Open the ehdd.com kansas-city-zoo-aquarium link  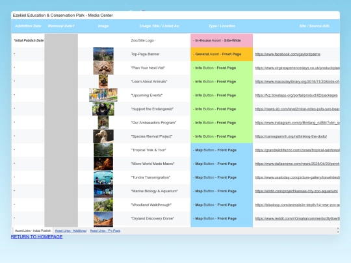(296, 191)
